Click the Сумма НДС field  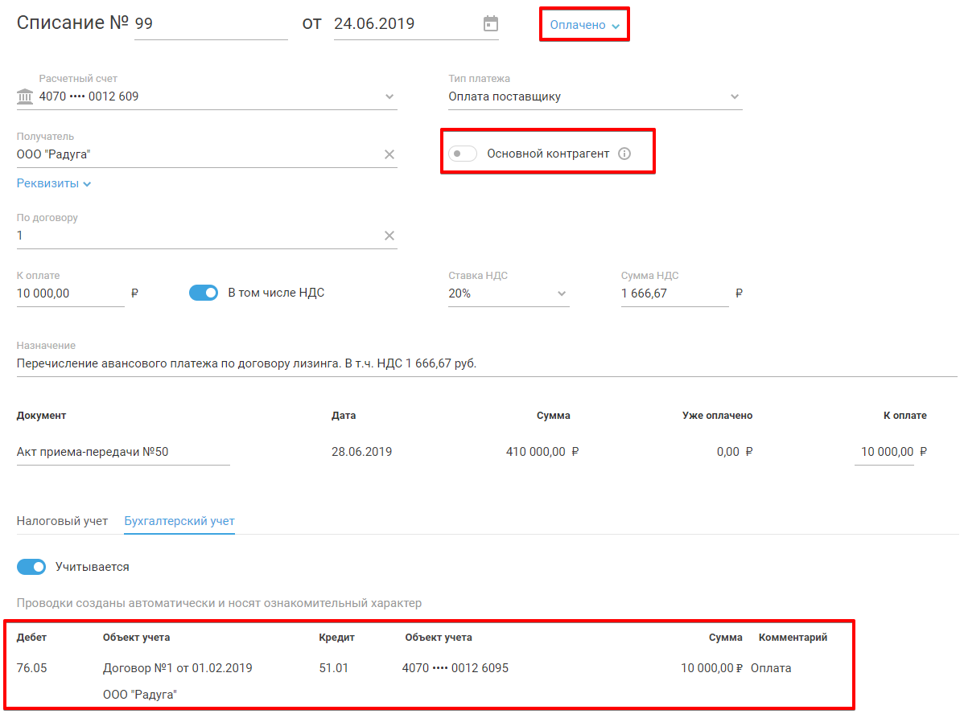pos(674,293)
